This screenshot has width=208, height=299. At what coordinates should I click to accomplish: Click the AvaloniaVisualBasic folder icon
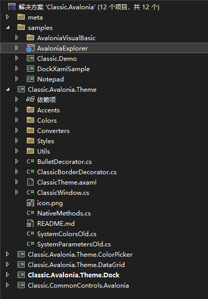click(x=30, y=38)
